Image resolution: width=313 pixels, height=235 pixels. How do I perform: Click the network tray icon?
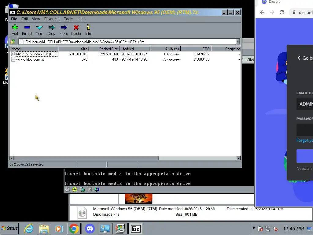point(268,229)
